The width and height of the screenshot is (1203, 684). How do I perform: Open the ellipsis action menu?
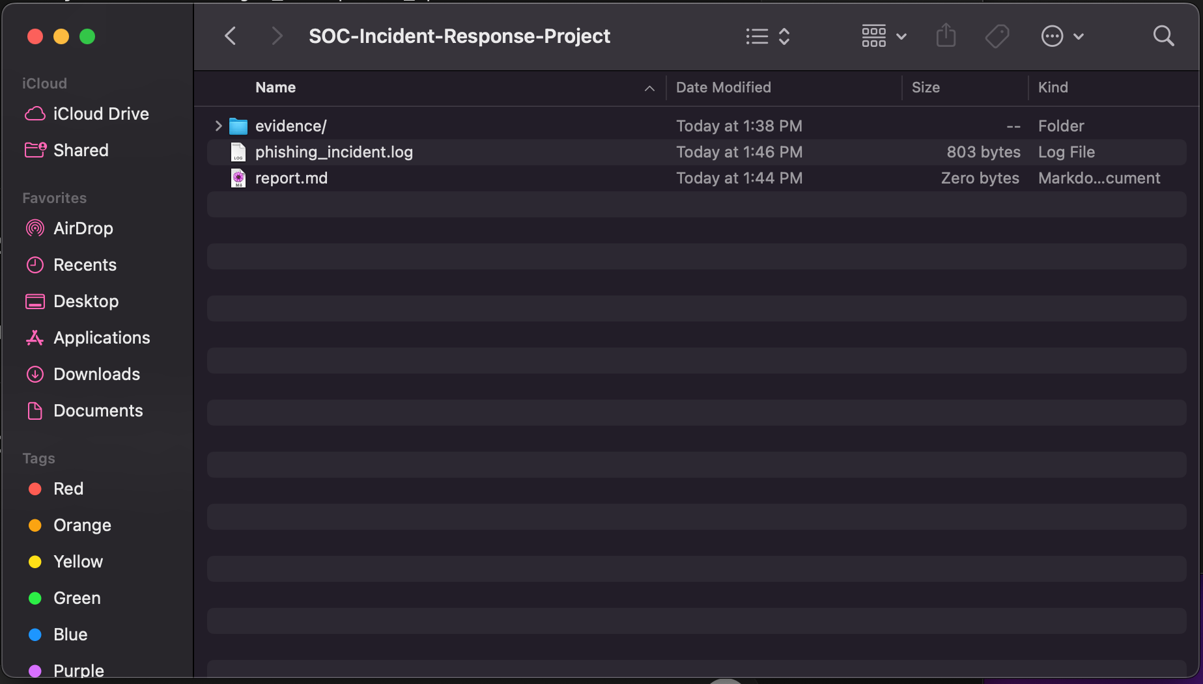pos(1062,36)
